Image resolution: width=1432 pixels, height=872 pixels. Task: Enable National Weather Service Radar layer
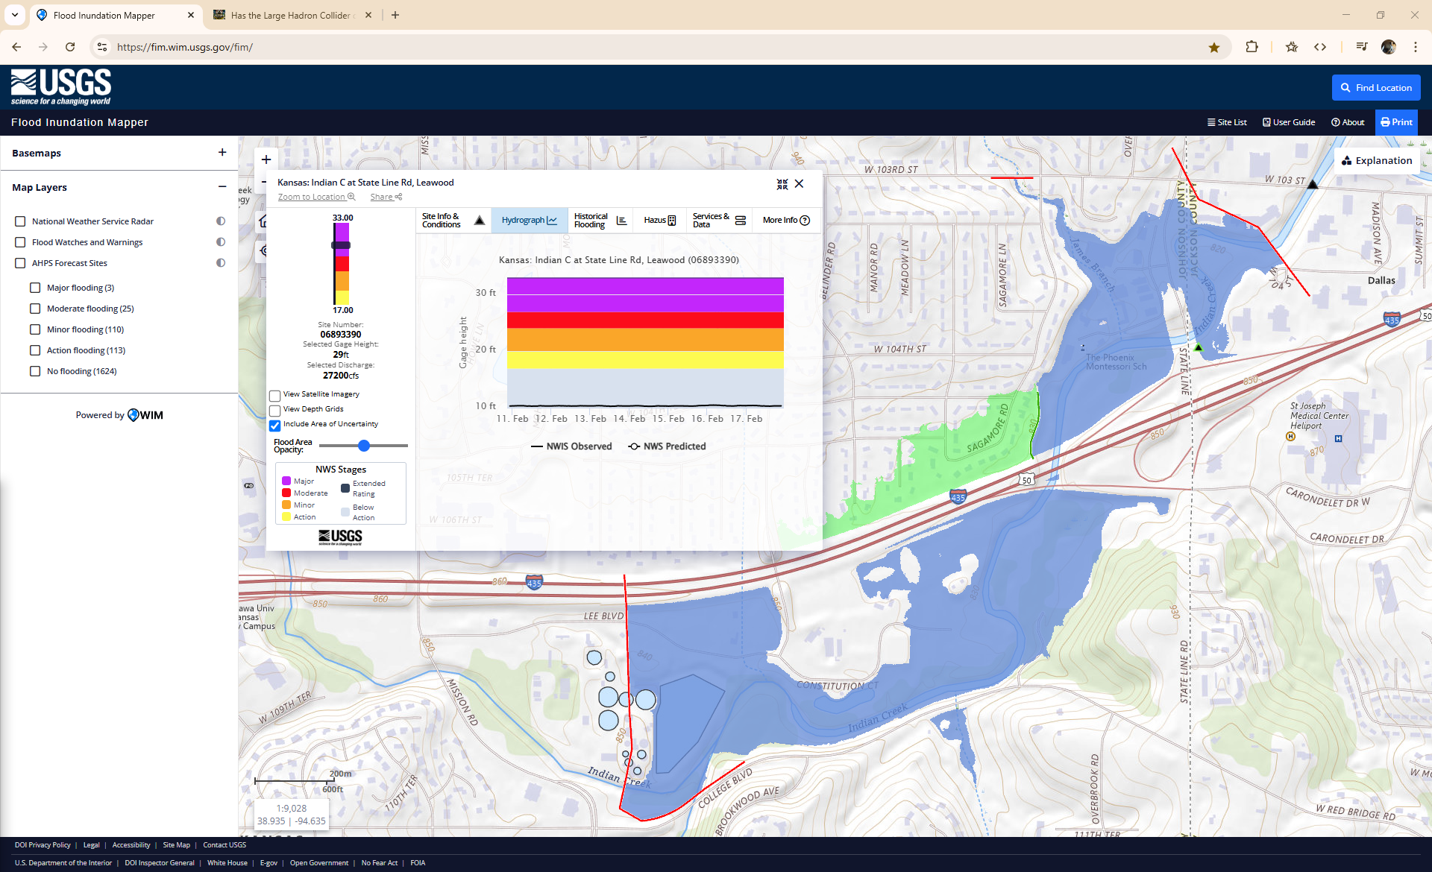click(20, 221)
